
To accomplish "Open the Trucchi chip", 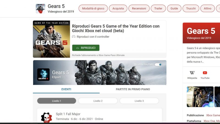I will 191,9.
